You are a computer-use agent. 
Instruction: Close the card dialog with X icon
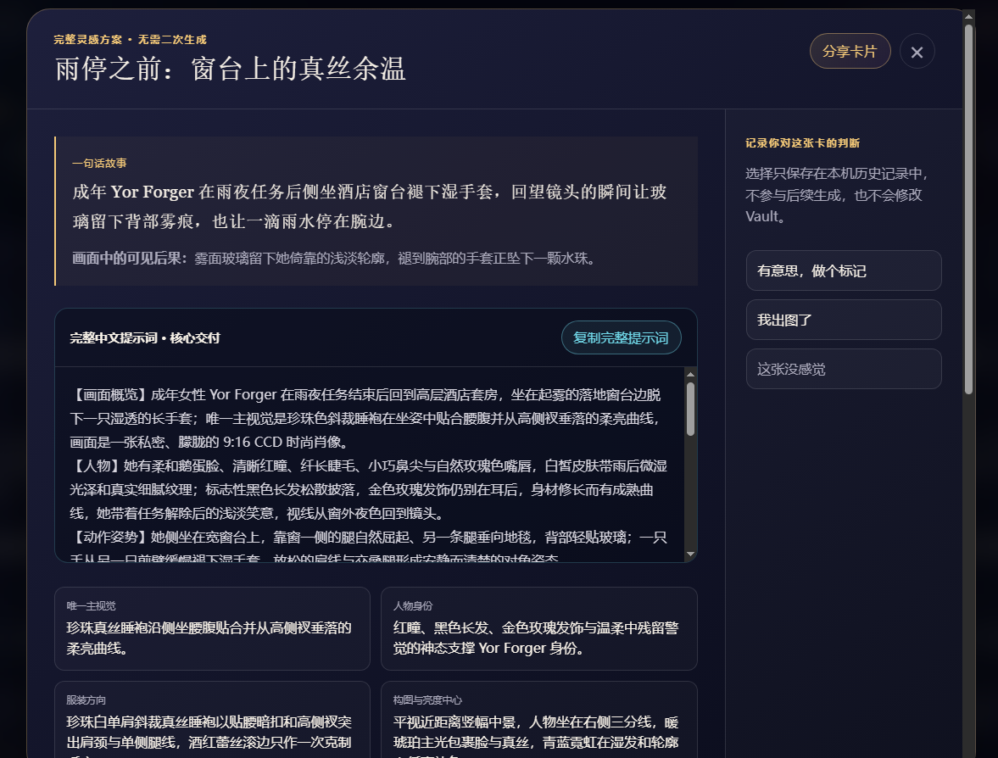tap(917, 52)
